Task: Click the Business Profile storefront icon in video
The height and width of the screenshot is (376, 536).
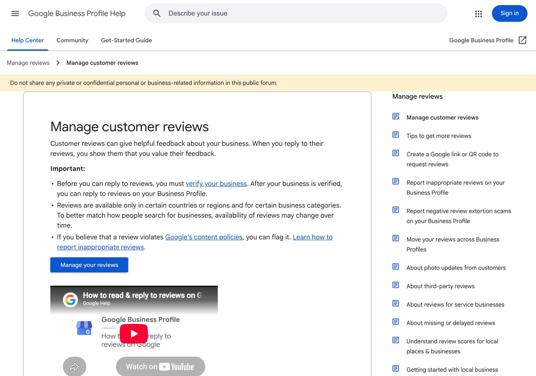Action: (84, 328)
